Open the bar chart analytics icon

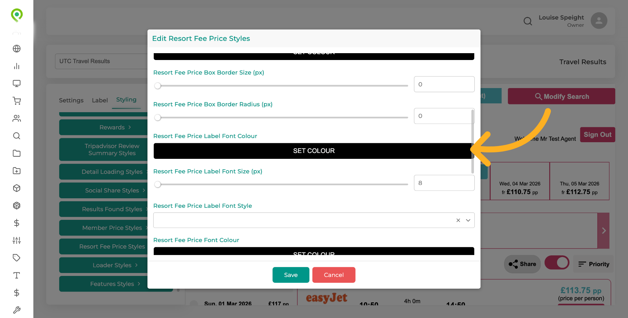pos(17,66)
